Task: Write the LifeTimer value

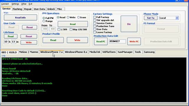Action: pyautogui.click(x=29, y=42)
